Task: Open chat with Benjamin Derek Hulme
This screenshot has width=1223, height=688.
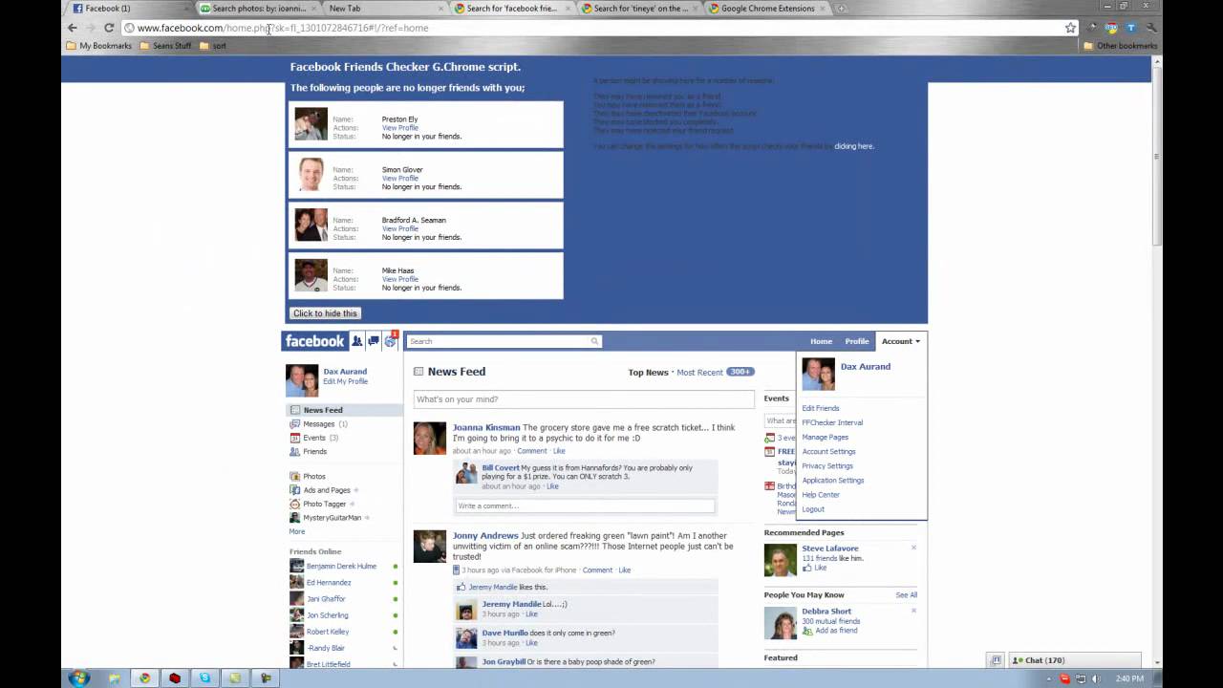Action: point(341,567)
